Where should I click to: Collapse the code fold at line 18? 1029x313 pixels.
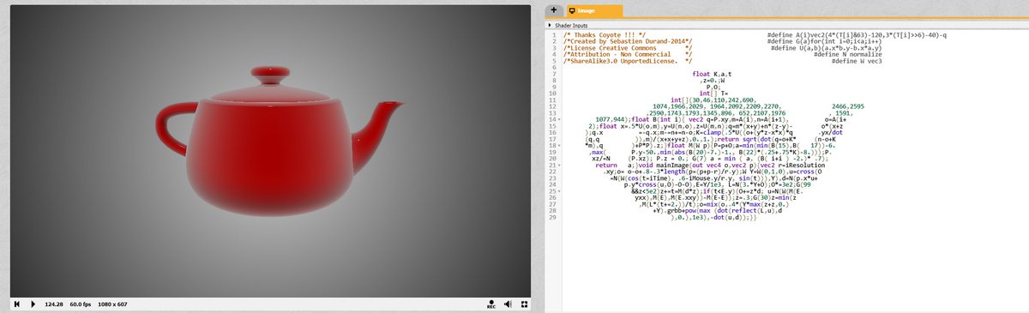pyautogui.click(x=558, y=146)
